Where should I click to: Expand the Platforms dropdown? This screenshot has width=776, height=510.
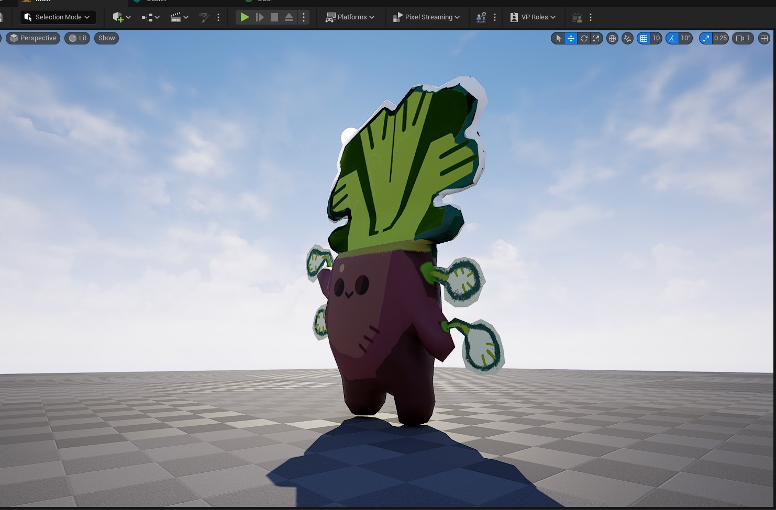coord(350,17)
